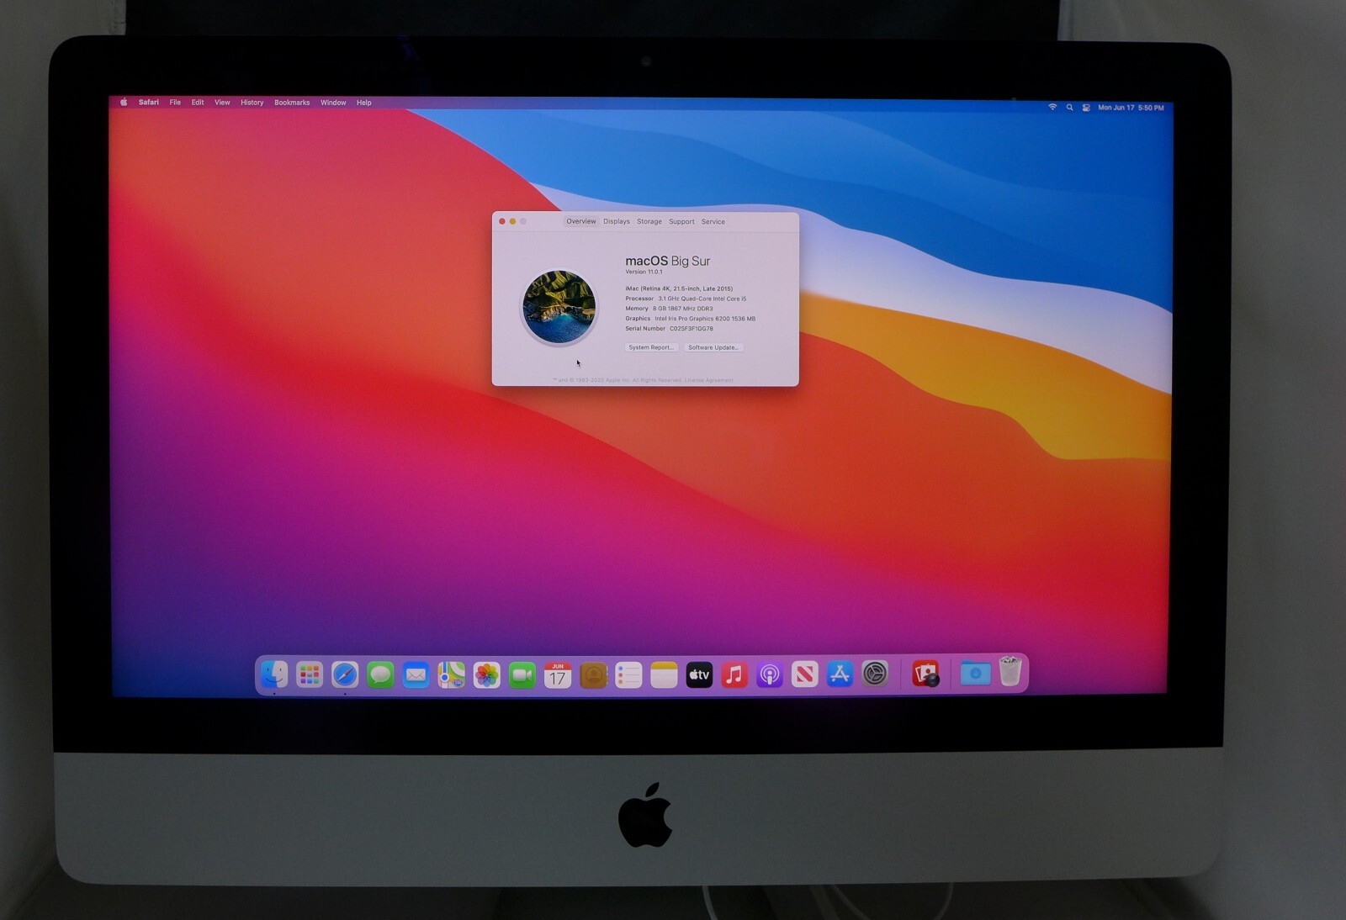Click the Software Update button
Screen dimensions: 1346x920
[x=713, y=347]
